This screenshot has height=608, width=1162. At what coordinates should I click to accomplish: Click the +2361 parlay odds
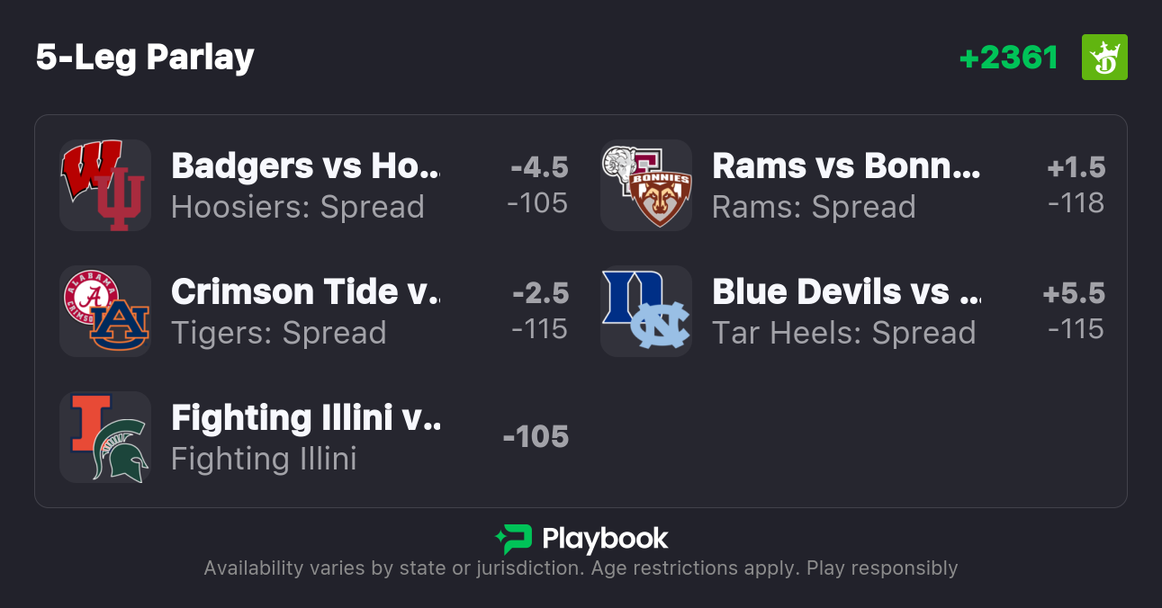[1008, 58]
